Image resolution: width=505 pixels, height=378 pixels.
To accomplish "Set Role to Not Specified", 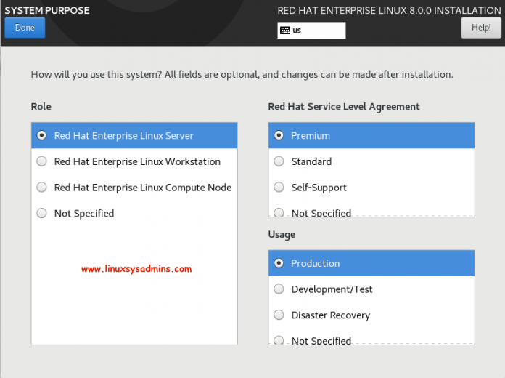I will 134,213.
